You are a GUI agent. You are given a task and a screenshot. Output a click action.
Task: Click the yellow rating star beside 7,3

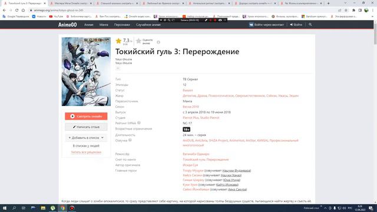[118, 41]
